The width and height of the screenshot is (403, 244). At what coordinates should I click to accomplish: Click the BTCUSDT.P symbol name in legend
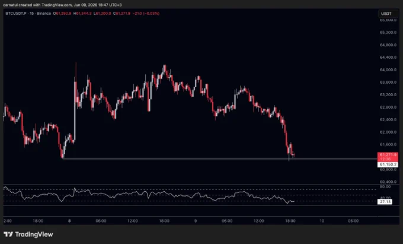(16, 14)
